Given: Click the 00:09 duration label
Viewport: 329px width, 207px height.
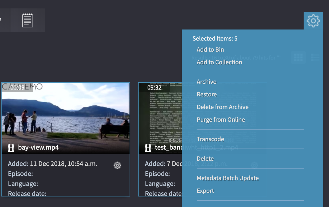Looking at the screenshot, I should click(x=17, y=87).
